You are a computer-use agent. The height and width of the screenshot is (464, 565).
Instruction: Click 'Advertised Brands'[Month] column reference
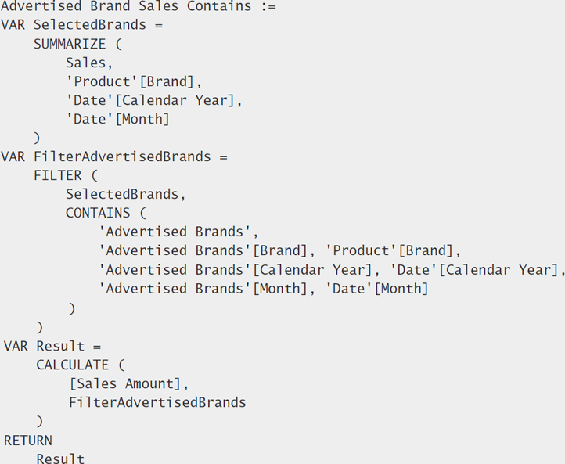pos(203,289)
